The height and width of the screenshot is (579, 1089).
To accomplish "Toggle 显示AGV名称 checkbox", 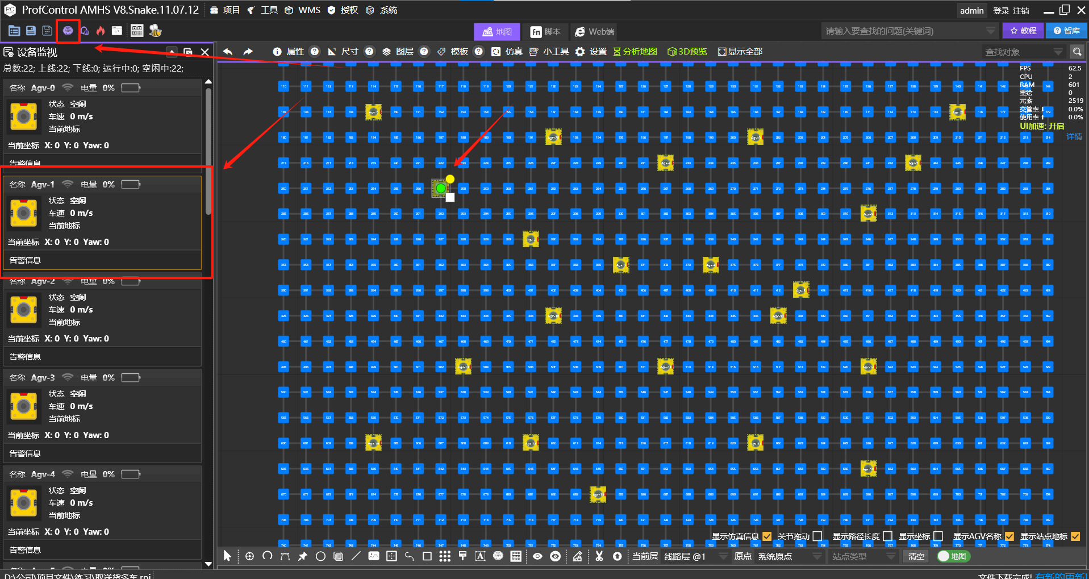I will pos(1009,536).
